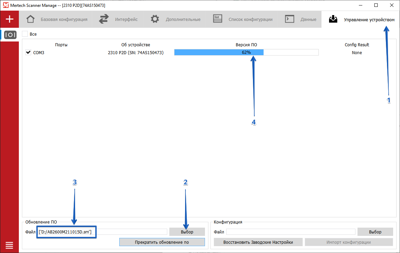Click the Об устройстве column header

pyautogui.click(x=136, y=45)
